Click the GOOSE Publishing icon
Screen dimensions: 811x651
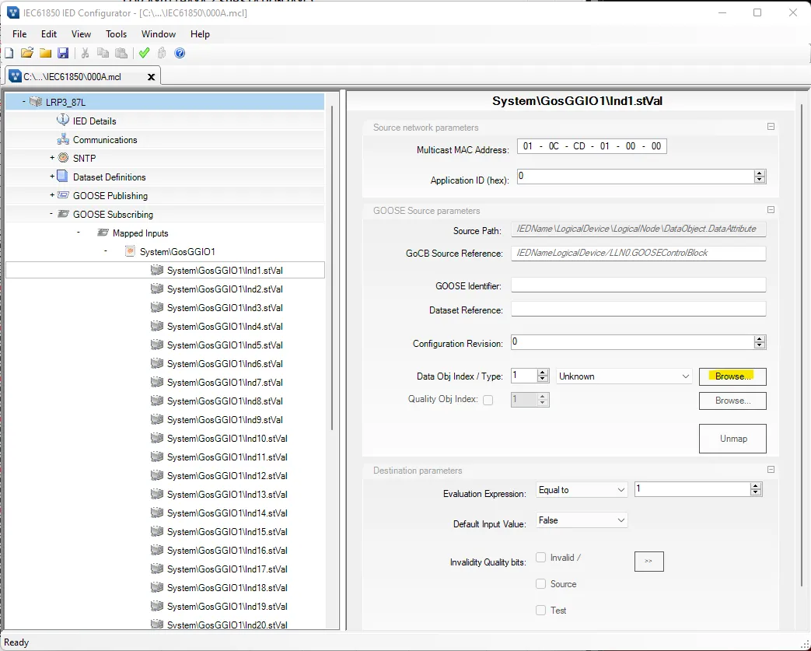pos(63,195)
